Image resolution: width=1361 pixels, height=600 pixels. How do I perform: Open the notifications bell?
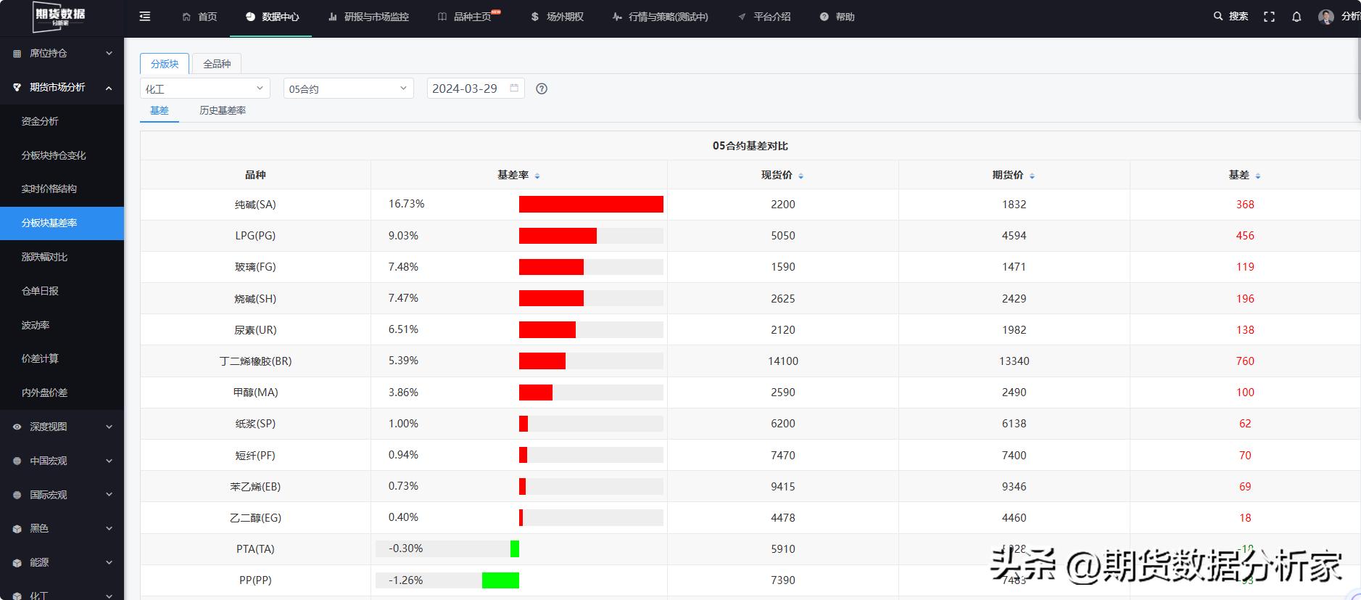[x=1296, y=17]
